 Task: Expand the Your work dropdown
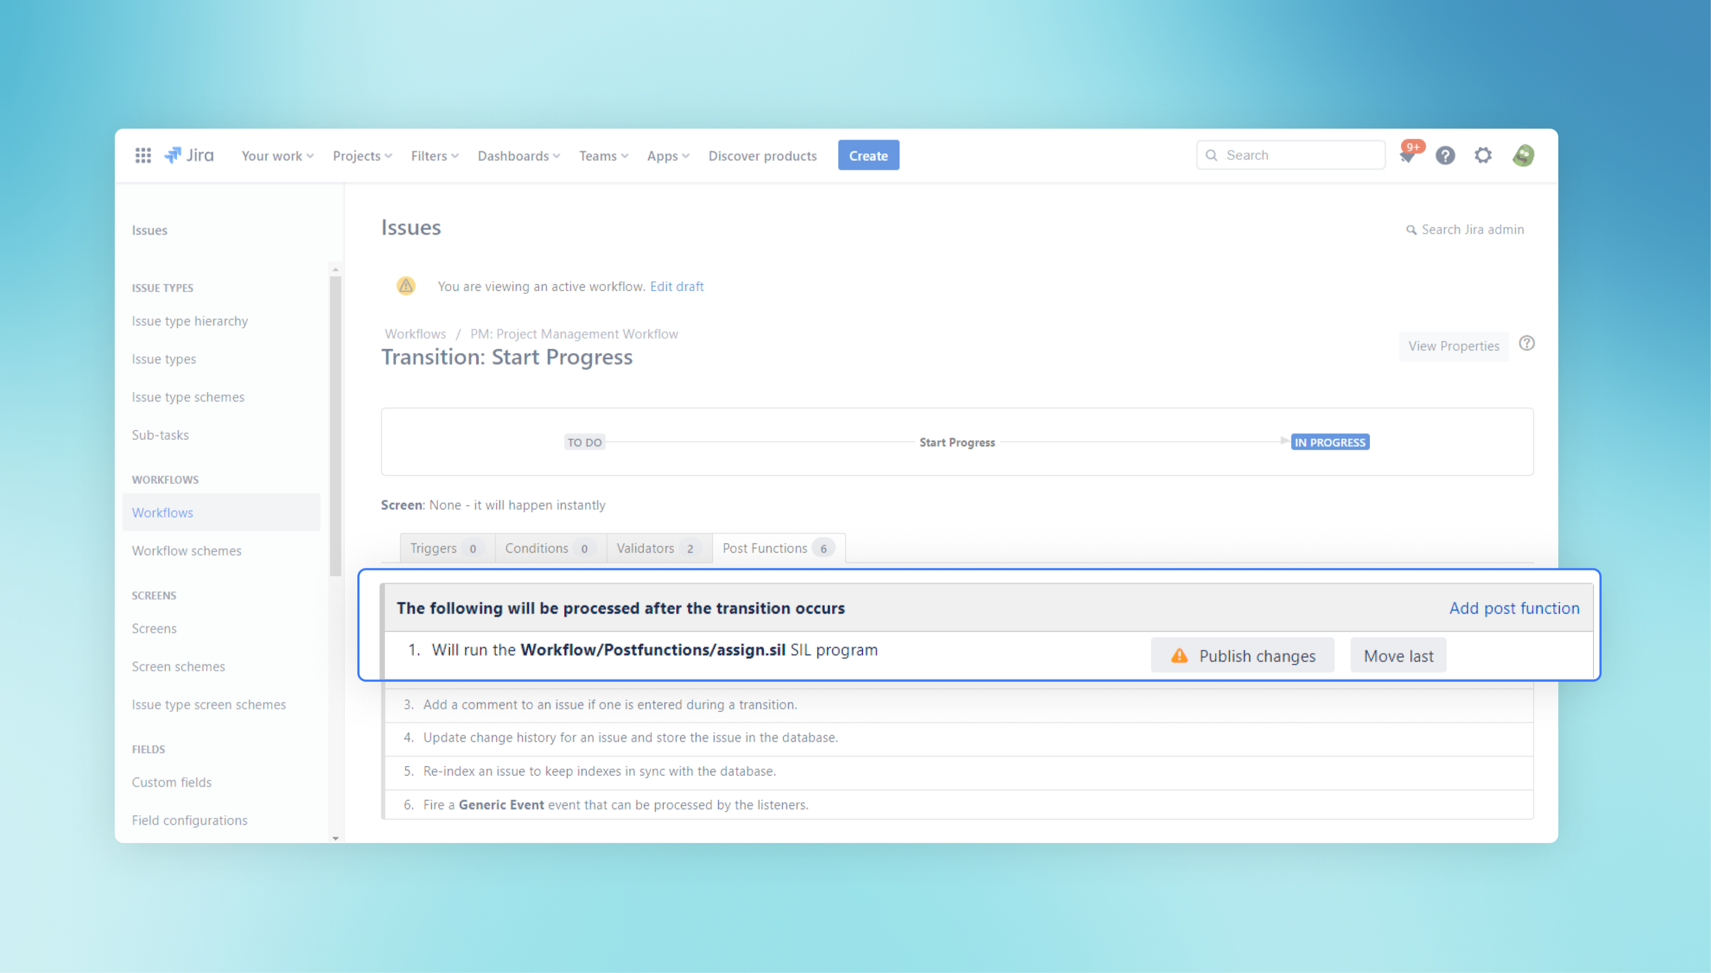click(277, 156)
